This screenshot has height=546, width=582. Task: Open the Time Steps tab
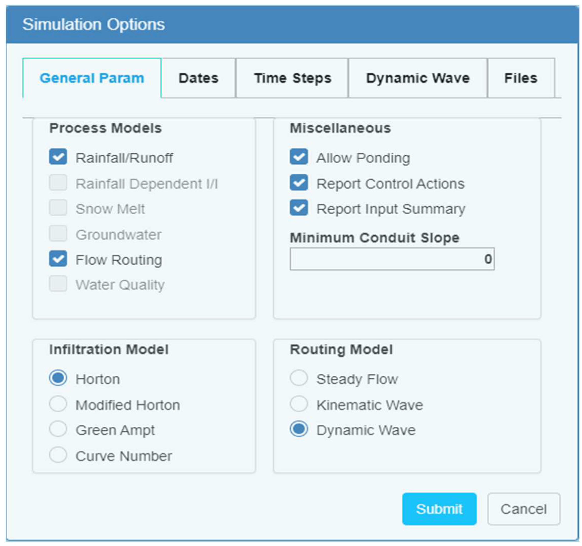pyautogui.click(x=292, y=78)
